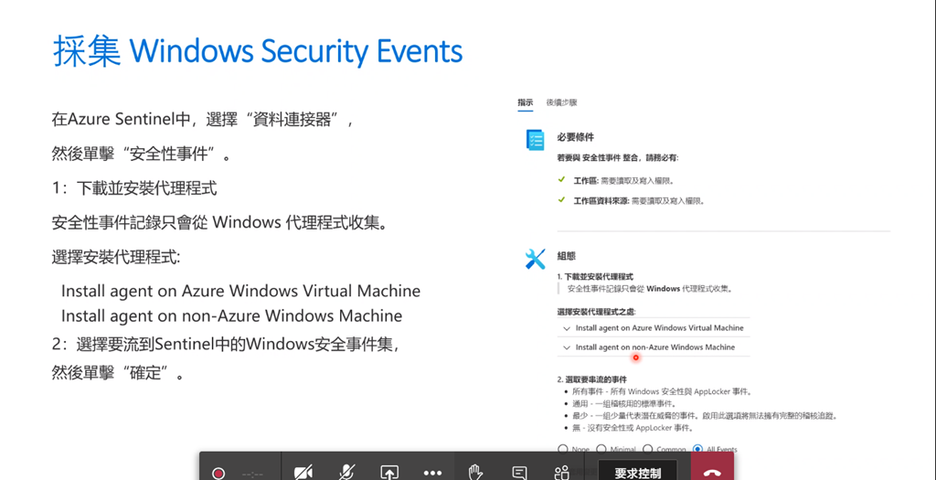The height and width of the screenshot is (480, 936).
Task: Choose the All Events radio button
Action: click(697, 449)
